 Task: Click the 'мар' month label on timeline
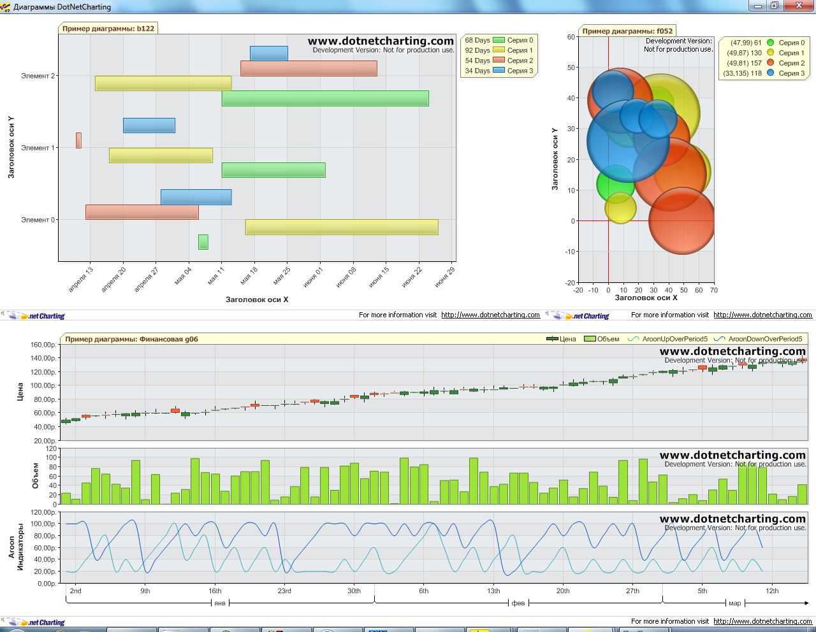tap(735, 603)
